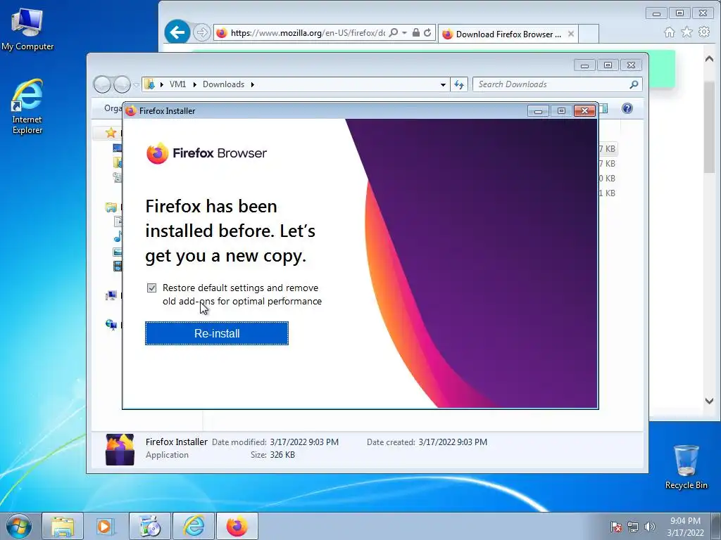Expand arrow after VM1 breadcrumb

click(194, 84)
